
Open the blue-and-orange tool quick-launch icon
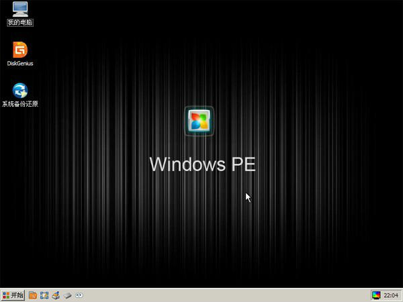tap(56, 295)
